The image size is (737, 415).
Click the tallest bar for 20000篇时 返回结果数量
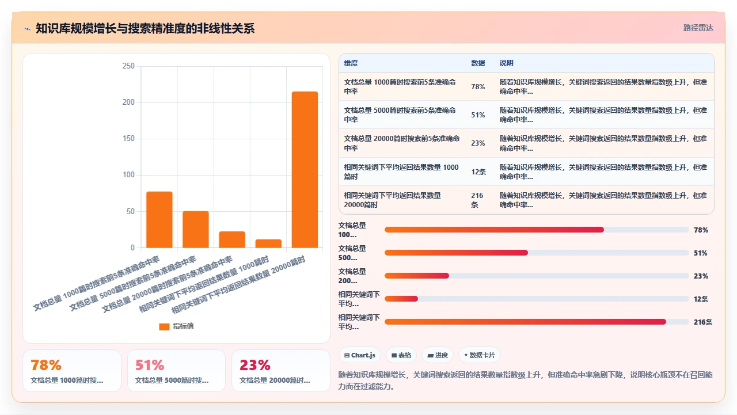point(305,170)
